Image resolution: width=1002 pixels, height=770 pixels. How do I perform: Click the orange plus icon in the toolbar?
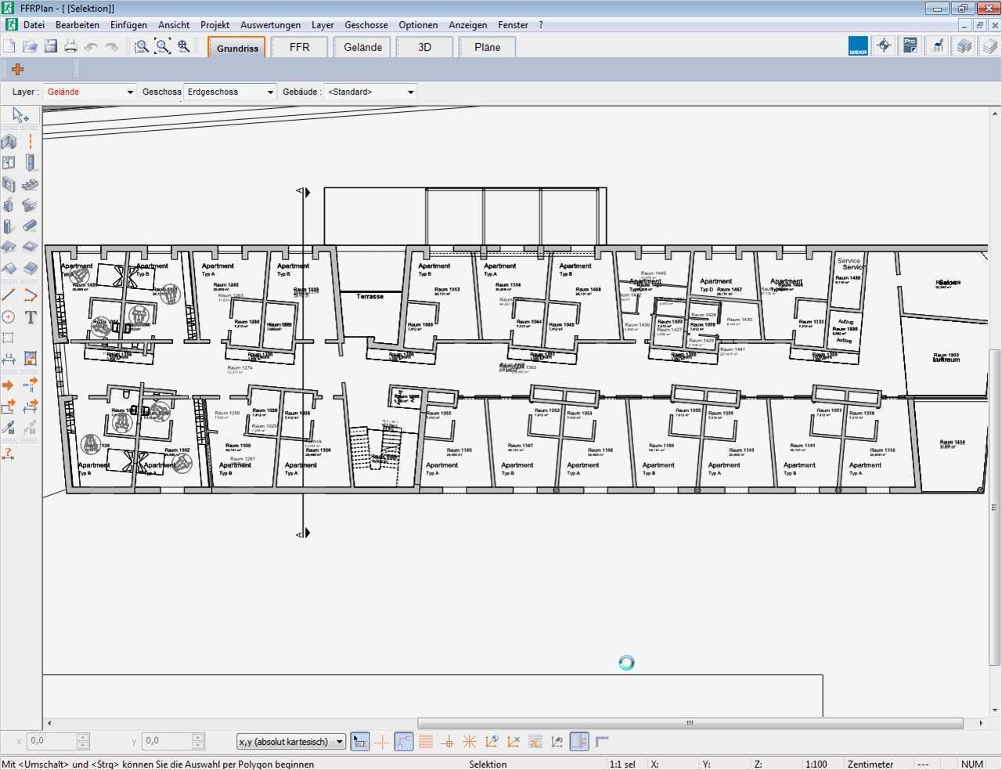17,69
